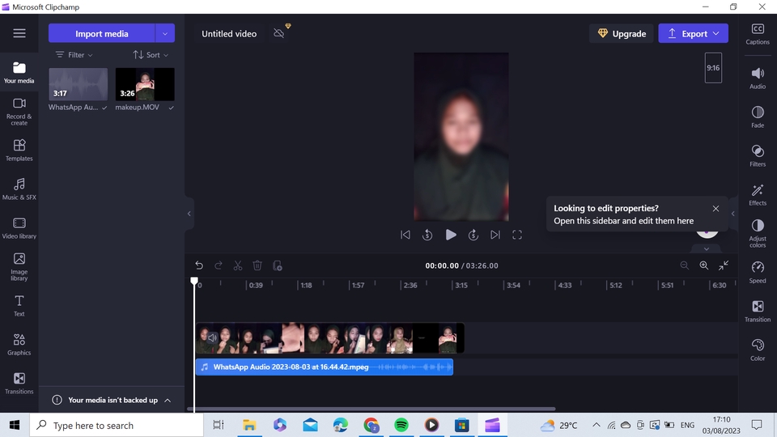The image size is (777, 437).
Task: Click the timeline horizontal scrollbar
Action: pos(372,409)
